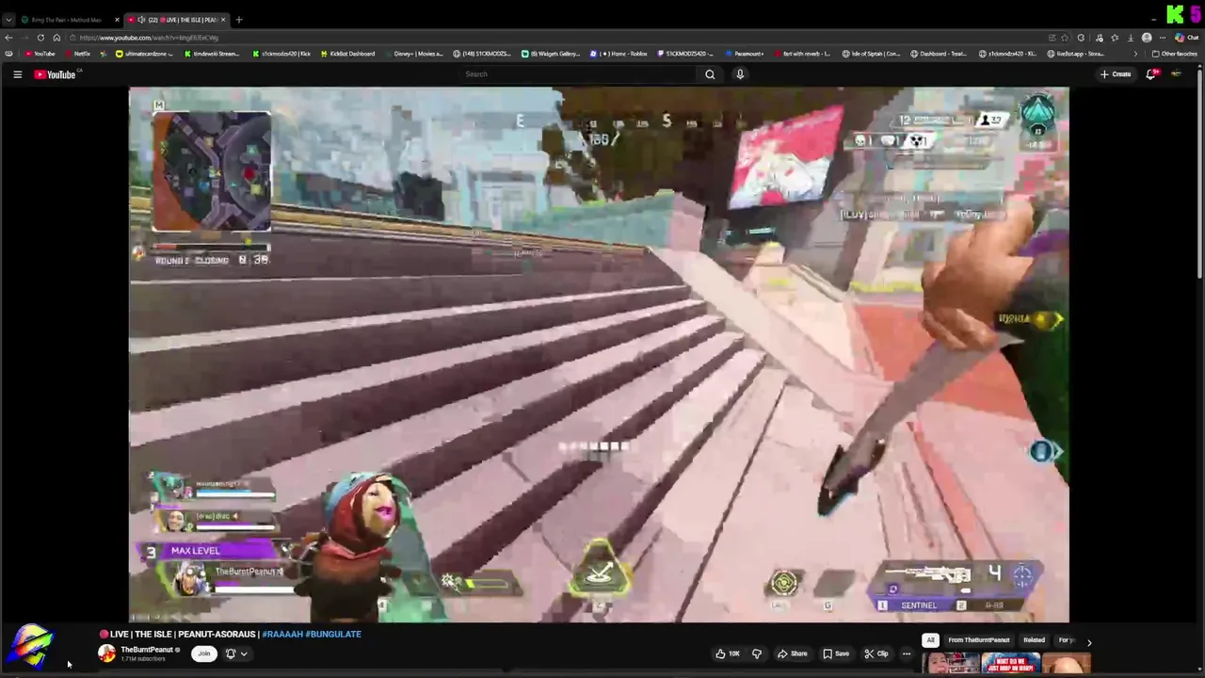Click the Join membership button
Viewport: 1205px width, 678px height.
pos(203,654)
